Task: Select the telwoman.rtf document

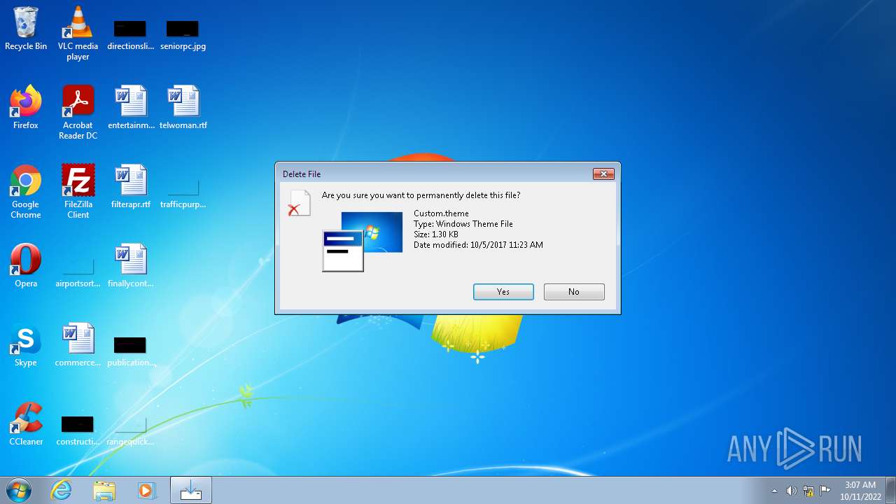Action: click(x=183, y=108)
